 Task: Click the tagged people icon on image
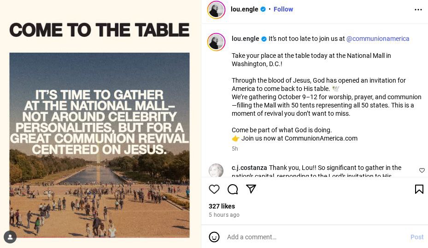coord(10,237)
